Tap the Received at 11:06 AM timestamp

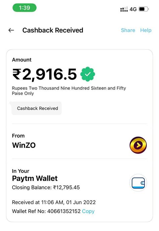[x=54, y=202]
